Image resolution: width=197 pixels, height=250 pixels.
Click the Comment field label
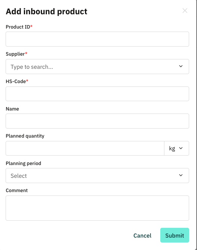17,190
